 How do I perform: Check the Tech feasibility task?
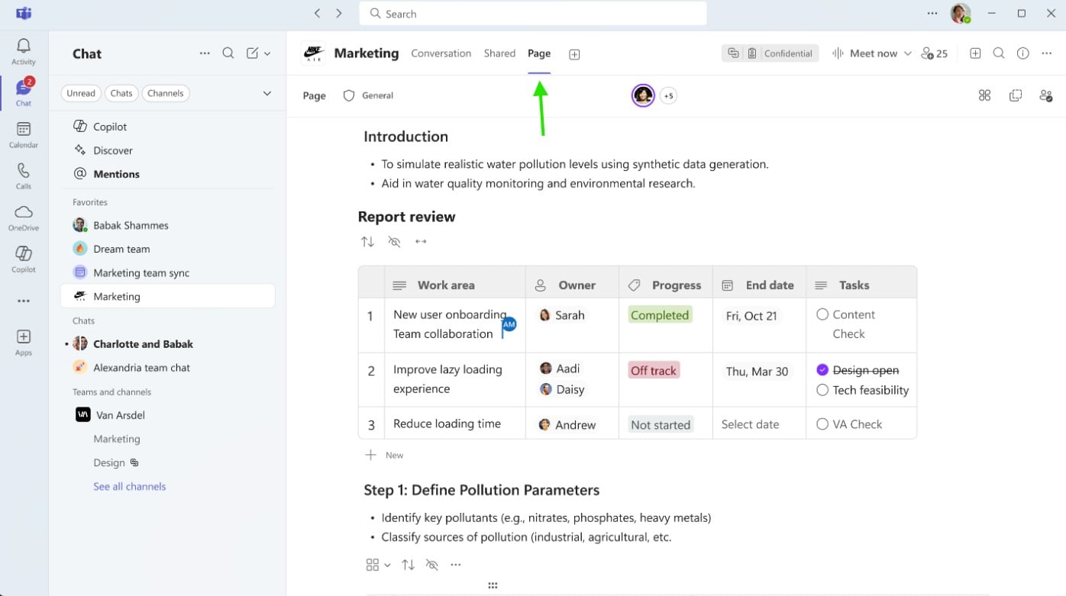point(822,390)
